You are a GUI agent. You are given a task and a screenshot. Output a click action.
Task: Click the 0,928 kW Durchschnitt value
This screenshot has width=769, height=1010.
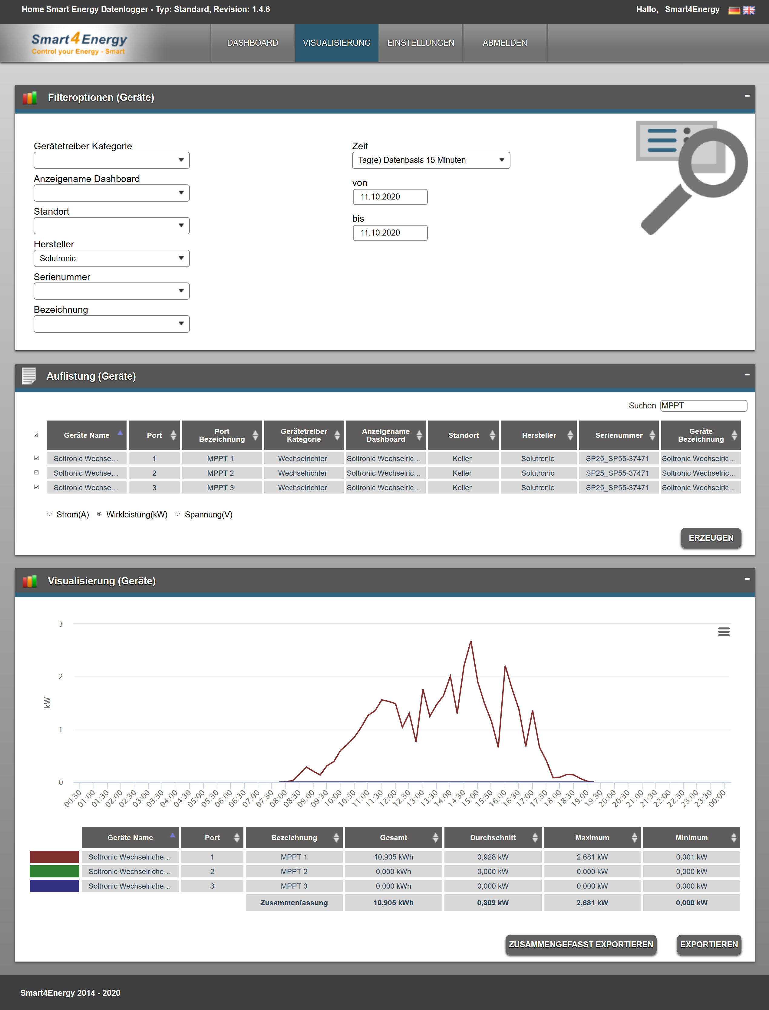click(x=493, y=857)
